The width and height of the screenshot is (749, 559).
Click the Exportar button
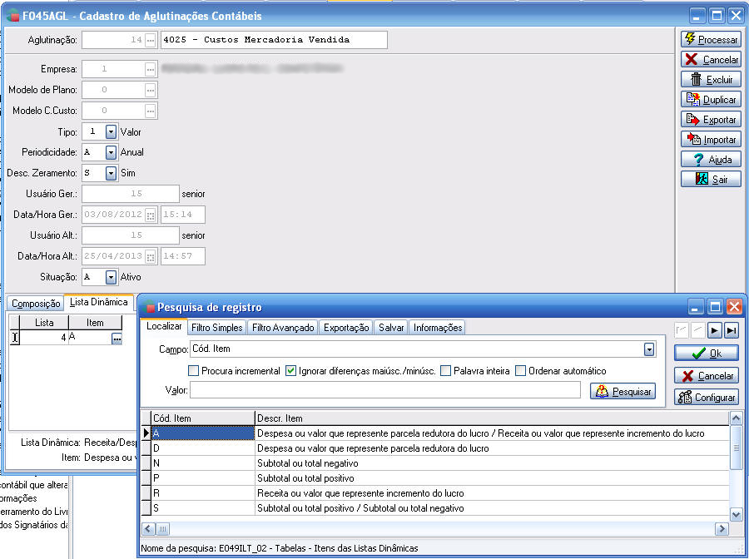pos(711,119)
